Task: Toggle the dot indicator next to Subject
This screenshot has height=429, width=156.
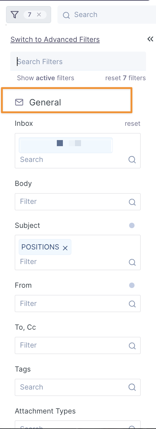Action: pyautogui.click(x=132, y=225)
